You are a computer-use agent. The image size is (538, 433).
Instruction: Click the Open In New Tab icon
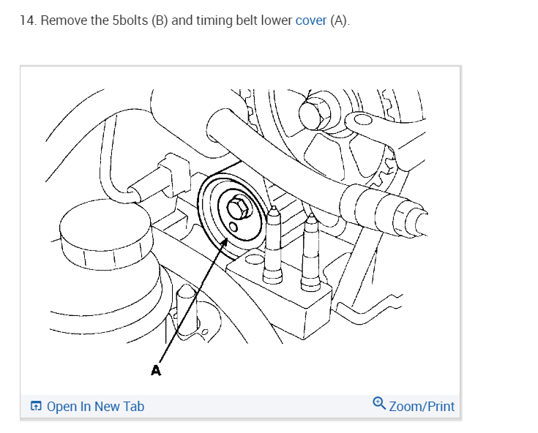[x=36, y=406]
